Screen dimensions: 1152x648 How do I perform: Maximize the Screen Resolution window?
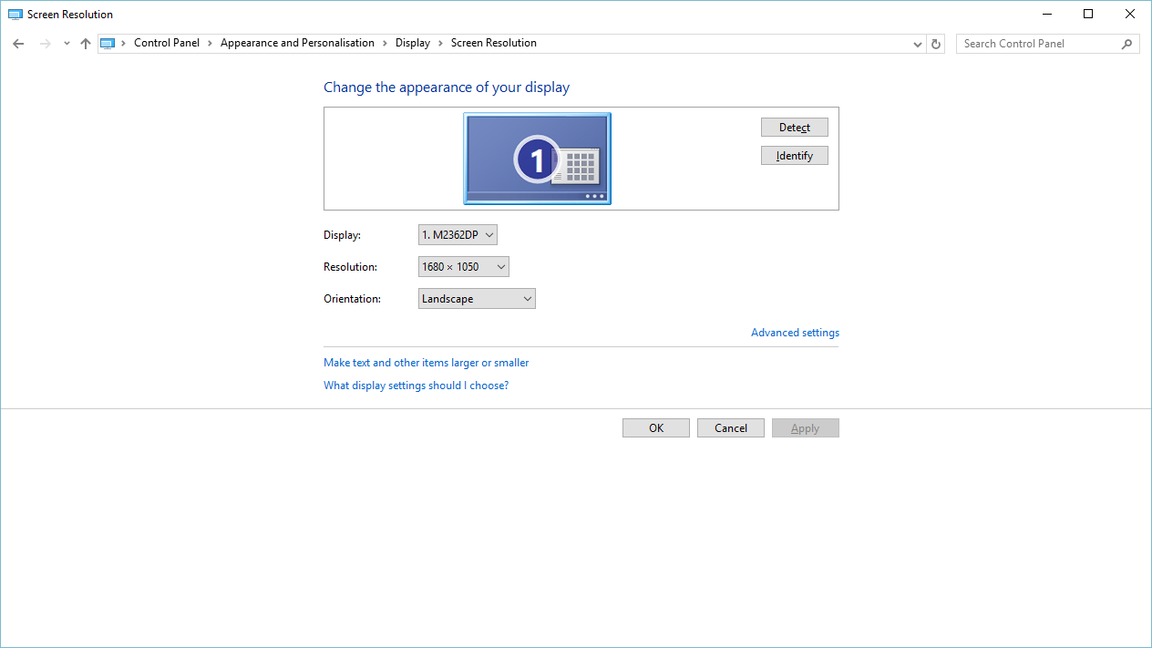(x=1088, y=14)
